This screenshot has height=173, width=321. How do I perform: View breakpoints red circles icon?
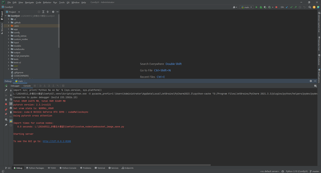tap(6, 110)
